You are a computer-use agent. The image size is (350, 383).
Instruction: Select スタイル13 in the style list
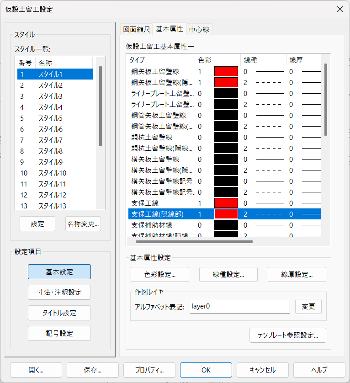pos(55,205)
